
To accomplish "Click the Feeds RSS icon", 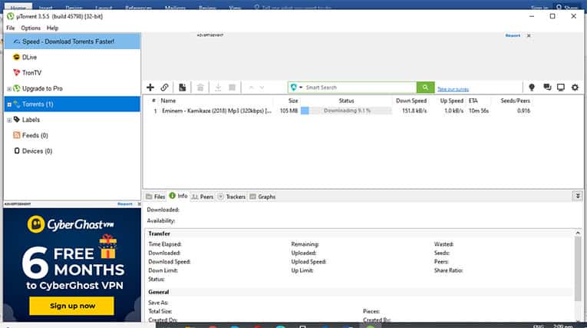I will [x=16, y=135].
